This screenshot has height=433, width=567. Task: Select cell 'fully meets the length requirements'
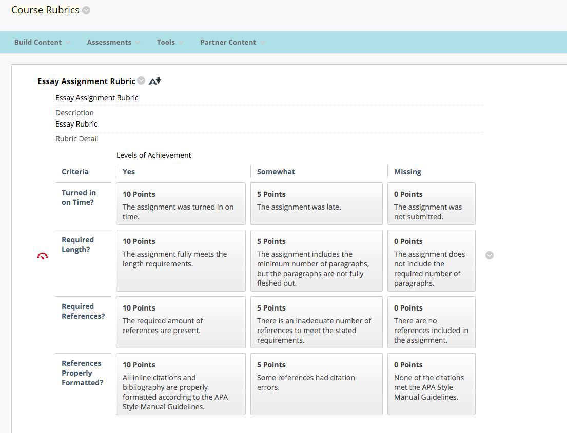tap(181, 260)
